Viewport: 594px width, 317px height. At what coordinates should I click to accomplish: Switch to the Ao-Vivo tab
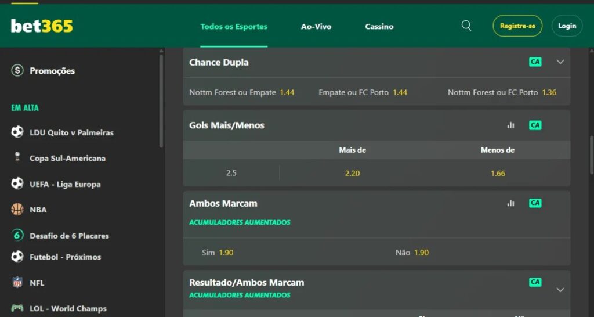tap(316, 27)
